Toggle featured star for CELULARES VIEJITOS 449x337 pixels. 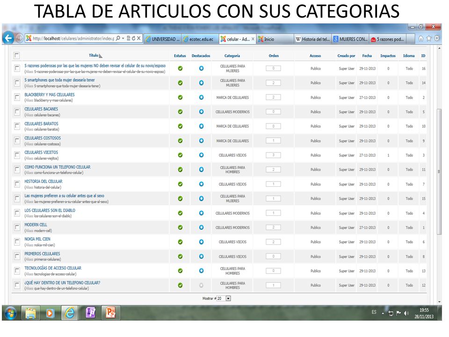[x=201, y=155]
